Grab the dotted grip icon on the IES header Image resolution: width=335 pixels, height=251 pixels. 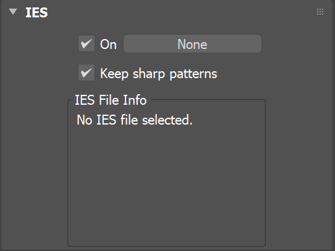320,12
